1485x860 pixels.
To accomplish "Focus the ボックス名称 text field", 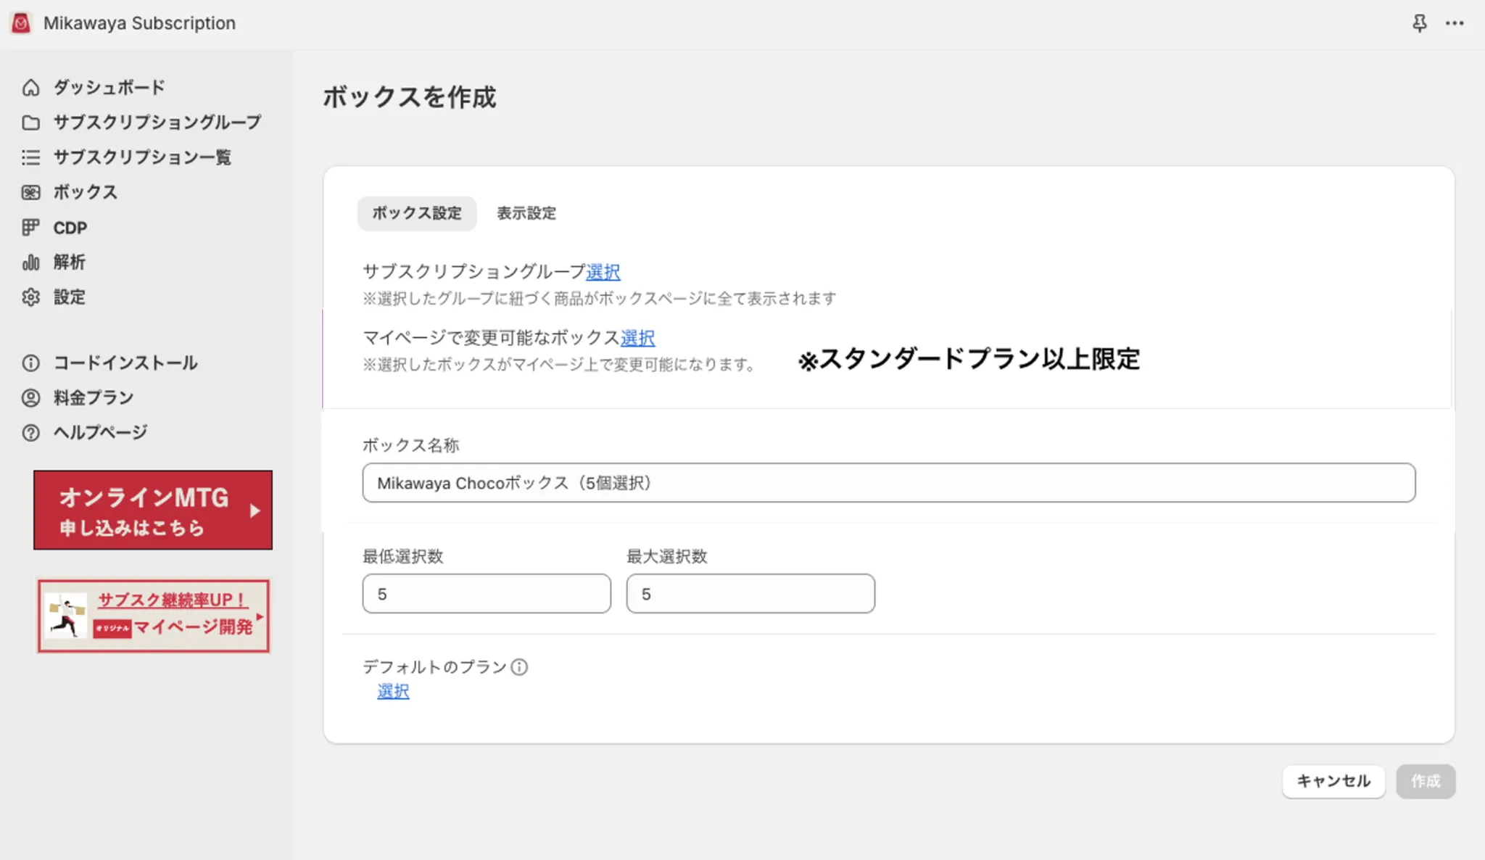I will tap(888, 483).
